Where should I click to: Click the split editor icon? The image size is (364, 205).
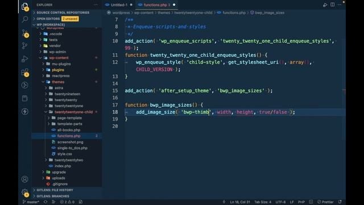(332, 5)
